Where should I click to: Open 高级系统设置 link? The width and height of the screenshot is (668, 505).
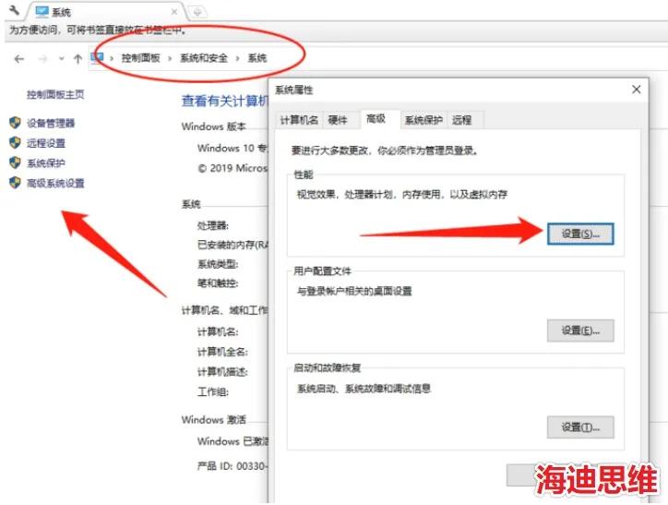pos(55,183)
